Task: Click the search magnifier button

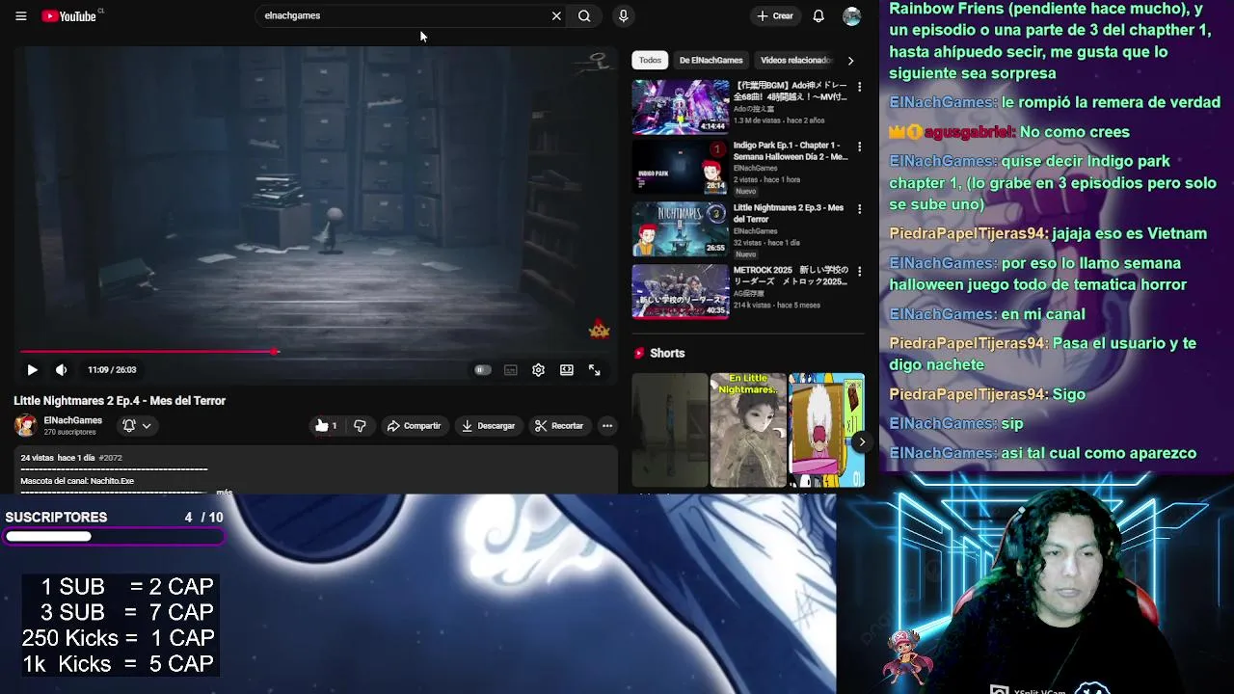Action: point(584,16)
